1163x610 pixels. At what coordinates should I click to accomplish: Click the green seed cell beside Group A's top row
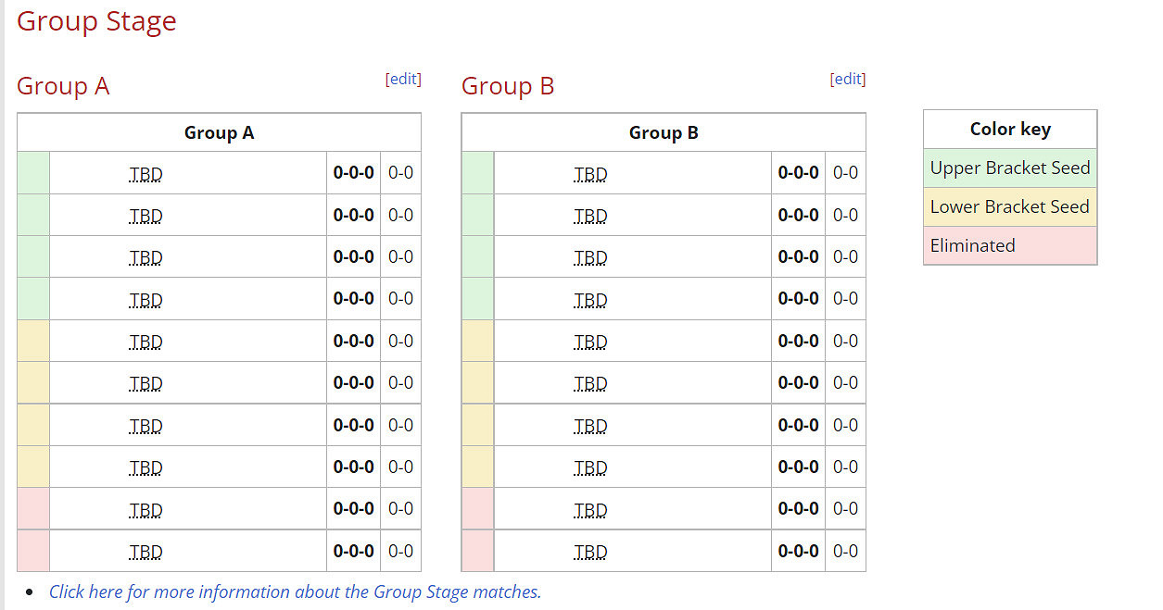[32, 173]
